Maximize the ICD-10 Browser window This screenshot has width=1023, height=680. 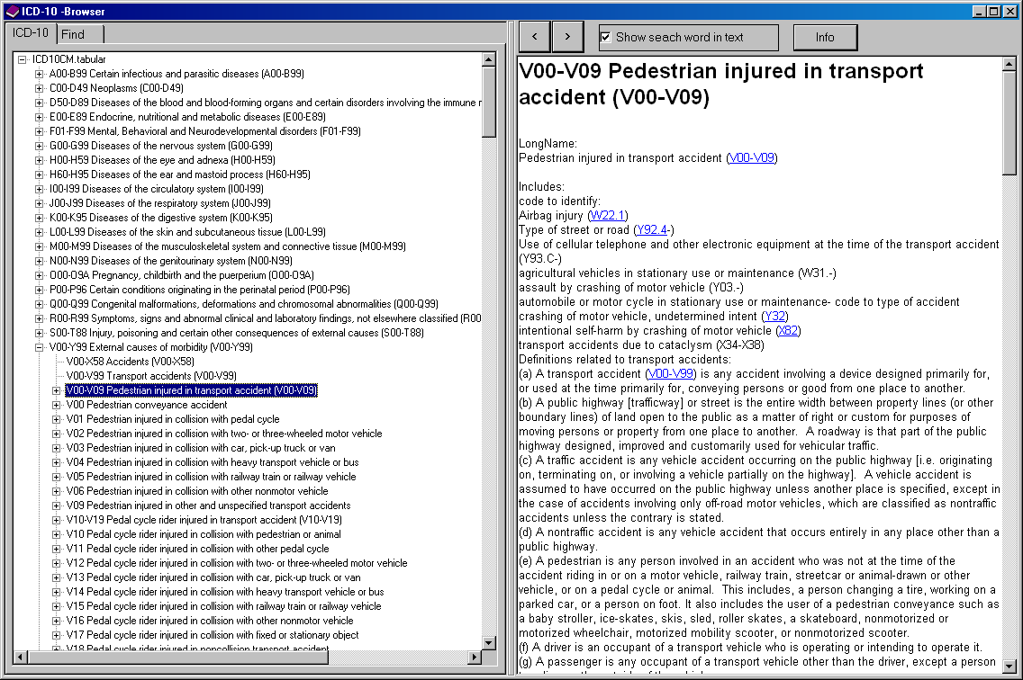(x=993, y=11)
